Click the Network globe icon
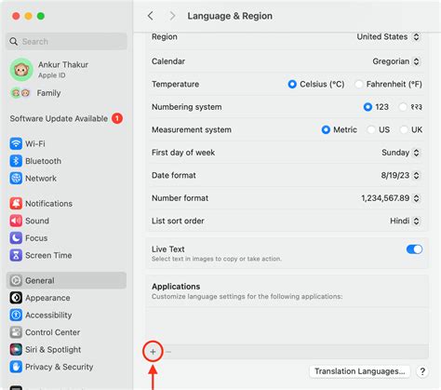The width and height of the screenshot is (441, 390). tap(16, 179)
